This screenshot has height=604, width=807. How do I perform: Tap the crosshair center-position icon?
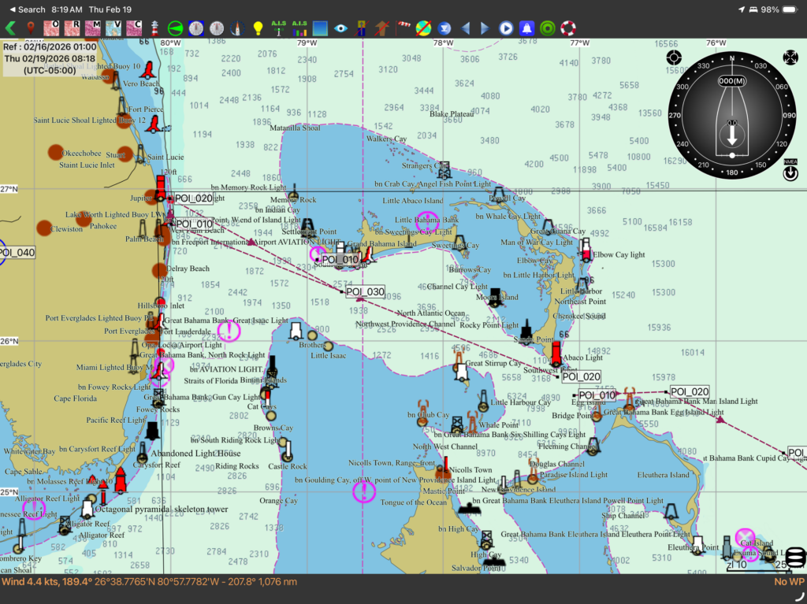pos(674,57)
